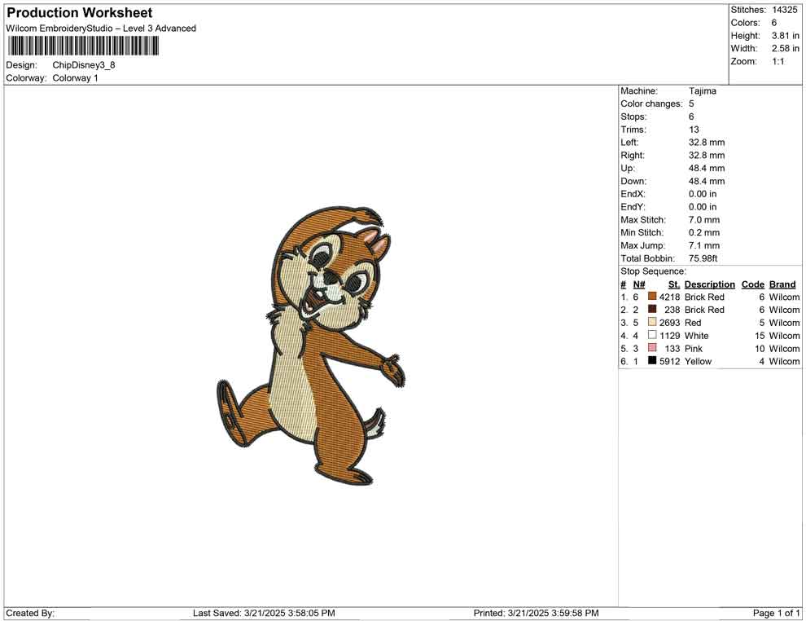
Task: Click the dark brown 238 swatch
Action: [652, 309]
